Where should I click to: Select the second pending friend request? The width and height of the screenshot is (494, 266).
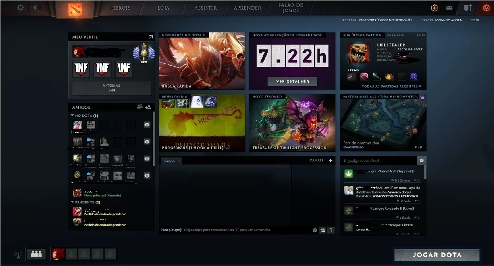click(x=112, y=222)
